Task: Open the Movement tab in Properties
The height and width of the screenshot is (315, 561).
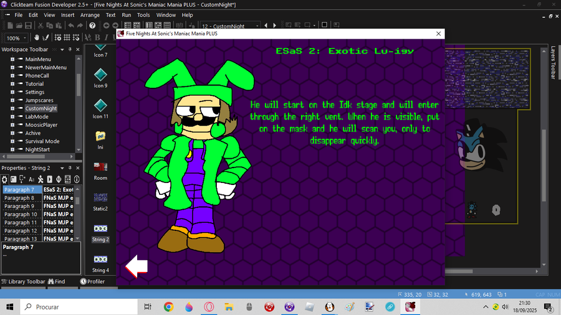Action: 41,179
